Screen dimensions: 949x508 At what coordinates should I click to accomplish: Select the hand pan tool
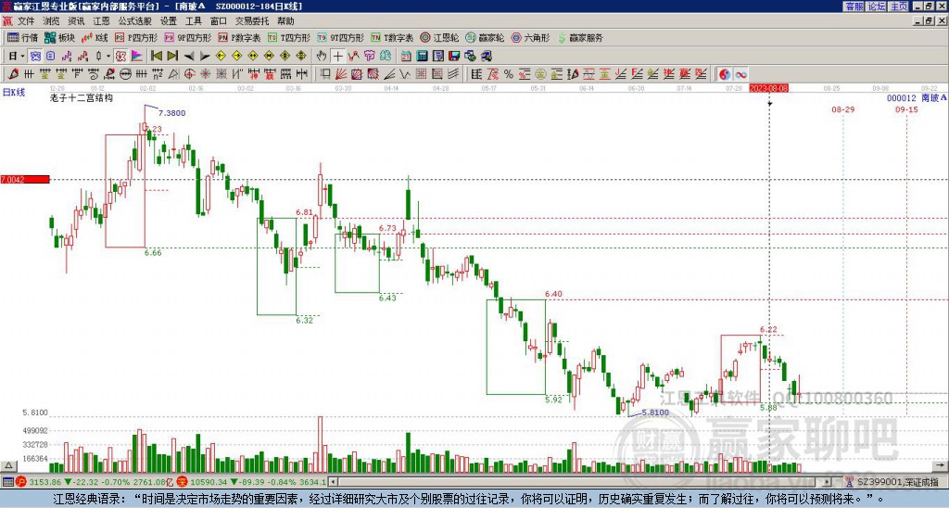(x=322, y=57)
